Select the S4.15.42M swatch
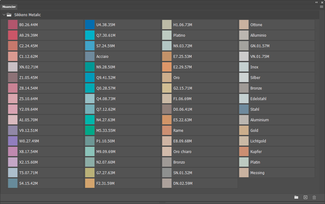 (x=13, y=183)
